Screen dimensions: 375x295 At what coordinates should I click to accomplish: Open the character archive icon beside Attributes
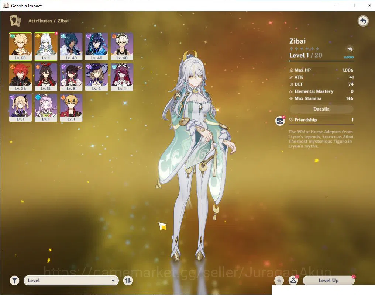(15, 21)
